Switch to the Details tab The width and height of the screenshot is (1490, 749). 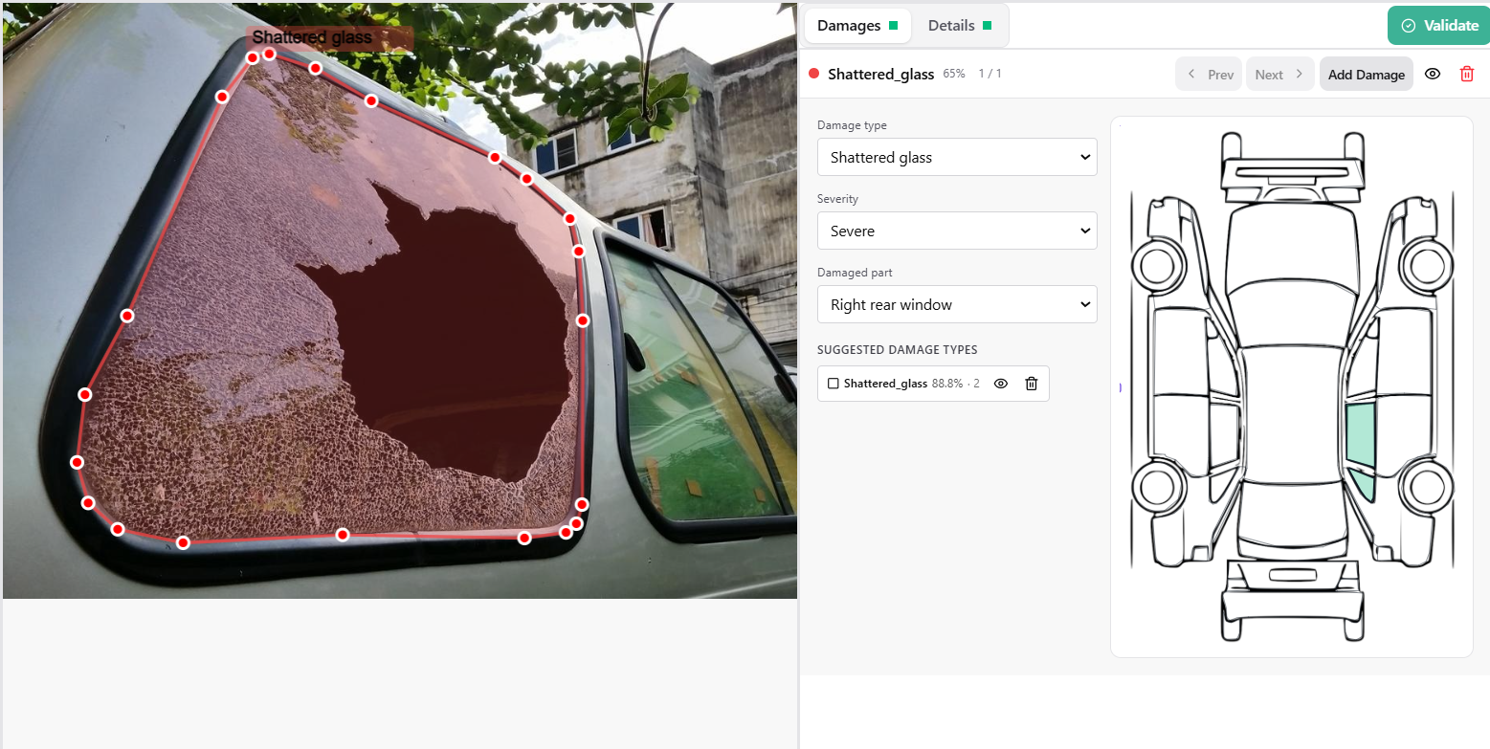959,26
